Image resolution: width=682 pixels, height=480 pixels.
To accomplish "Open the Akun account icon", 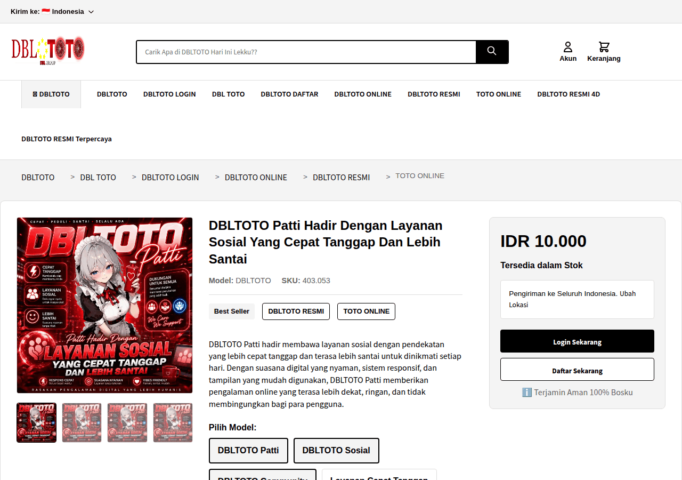I will pos(568,52).
